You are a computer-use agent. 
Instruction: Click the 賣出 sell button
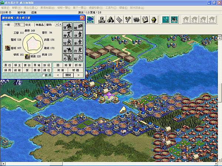pyautogui.click(x=27, y=65)
